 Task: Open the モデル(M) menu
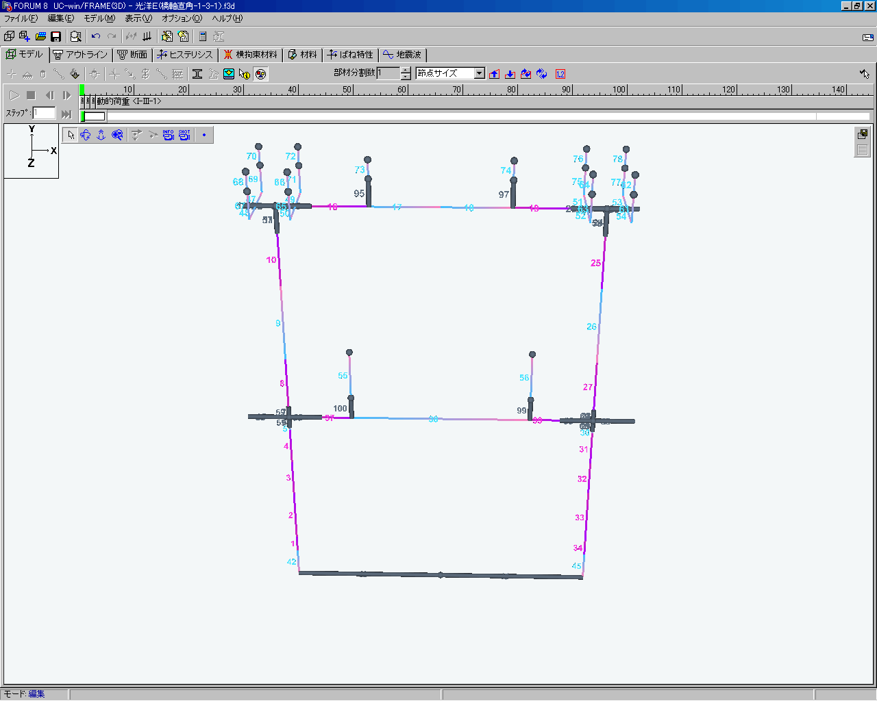click(99, 18)
